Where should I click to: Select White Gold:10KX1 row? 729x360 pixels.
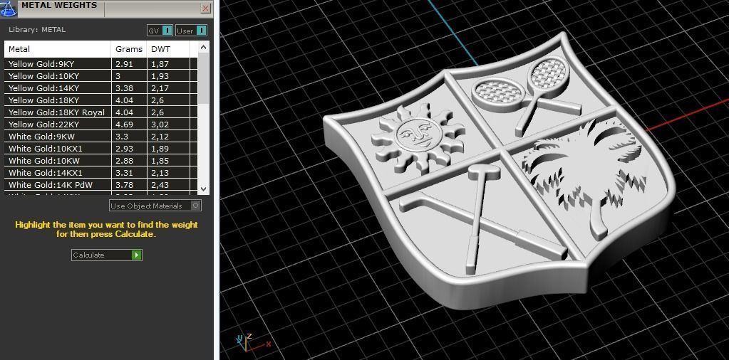coord(101,149)
